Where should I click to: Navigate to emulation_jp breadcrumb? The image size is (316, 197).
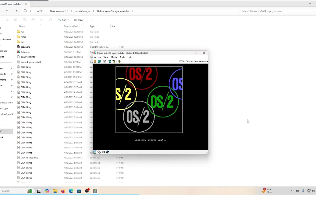(x=83, y=11)
